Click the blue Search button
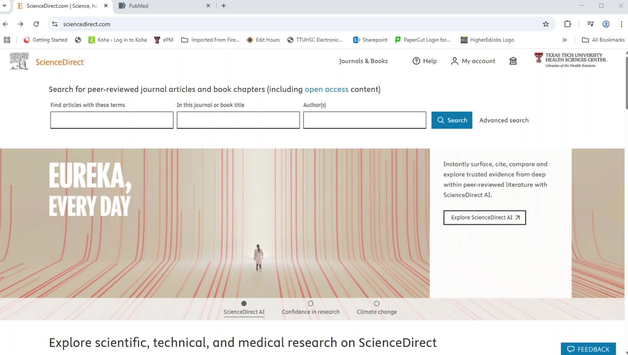 click(452, 120)
